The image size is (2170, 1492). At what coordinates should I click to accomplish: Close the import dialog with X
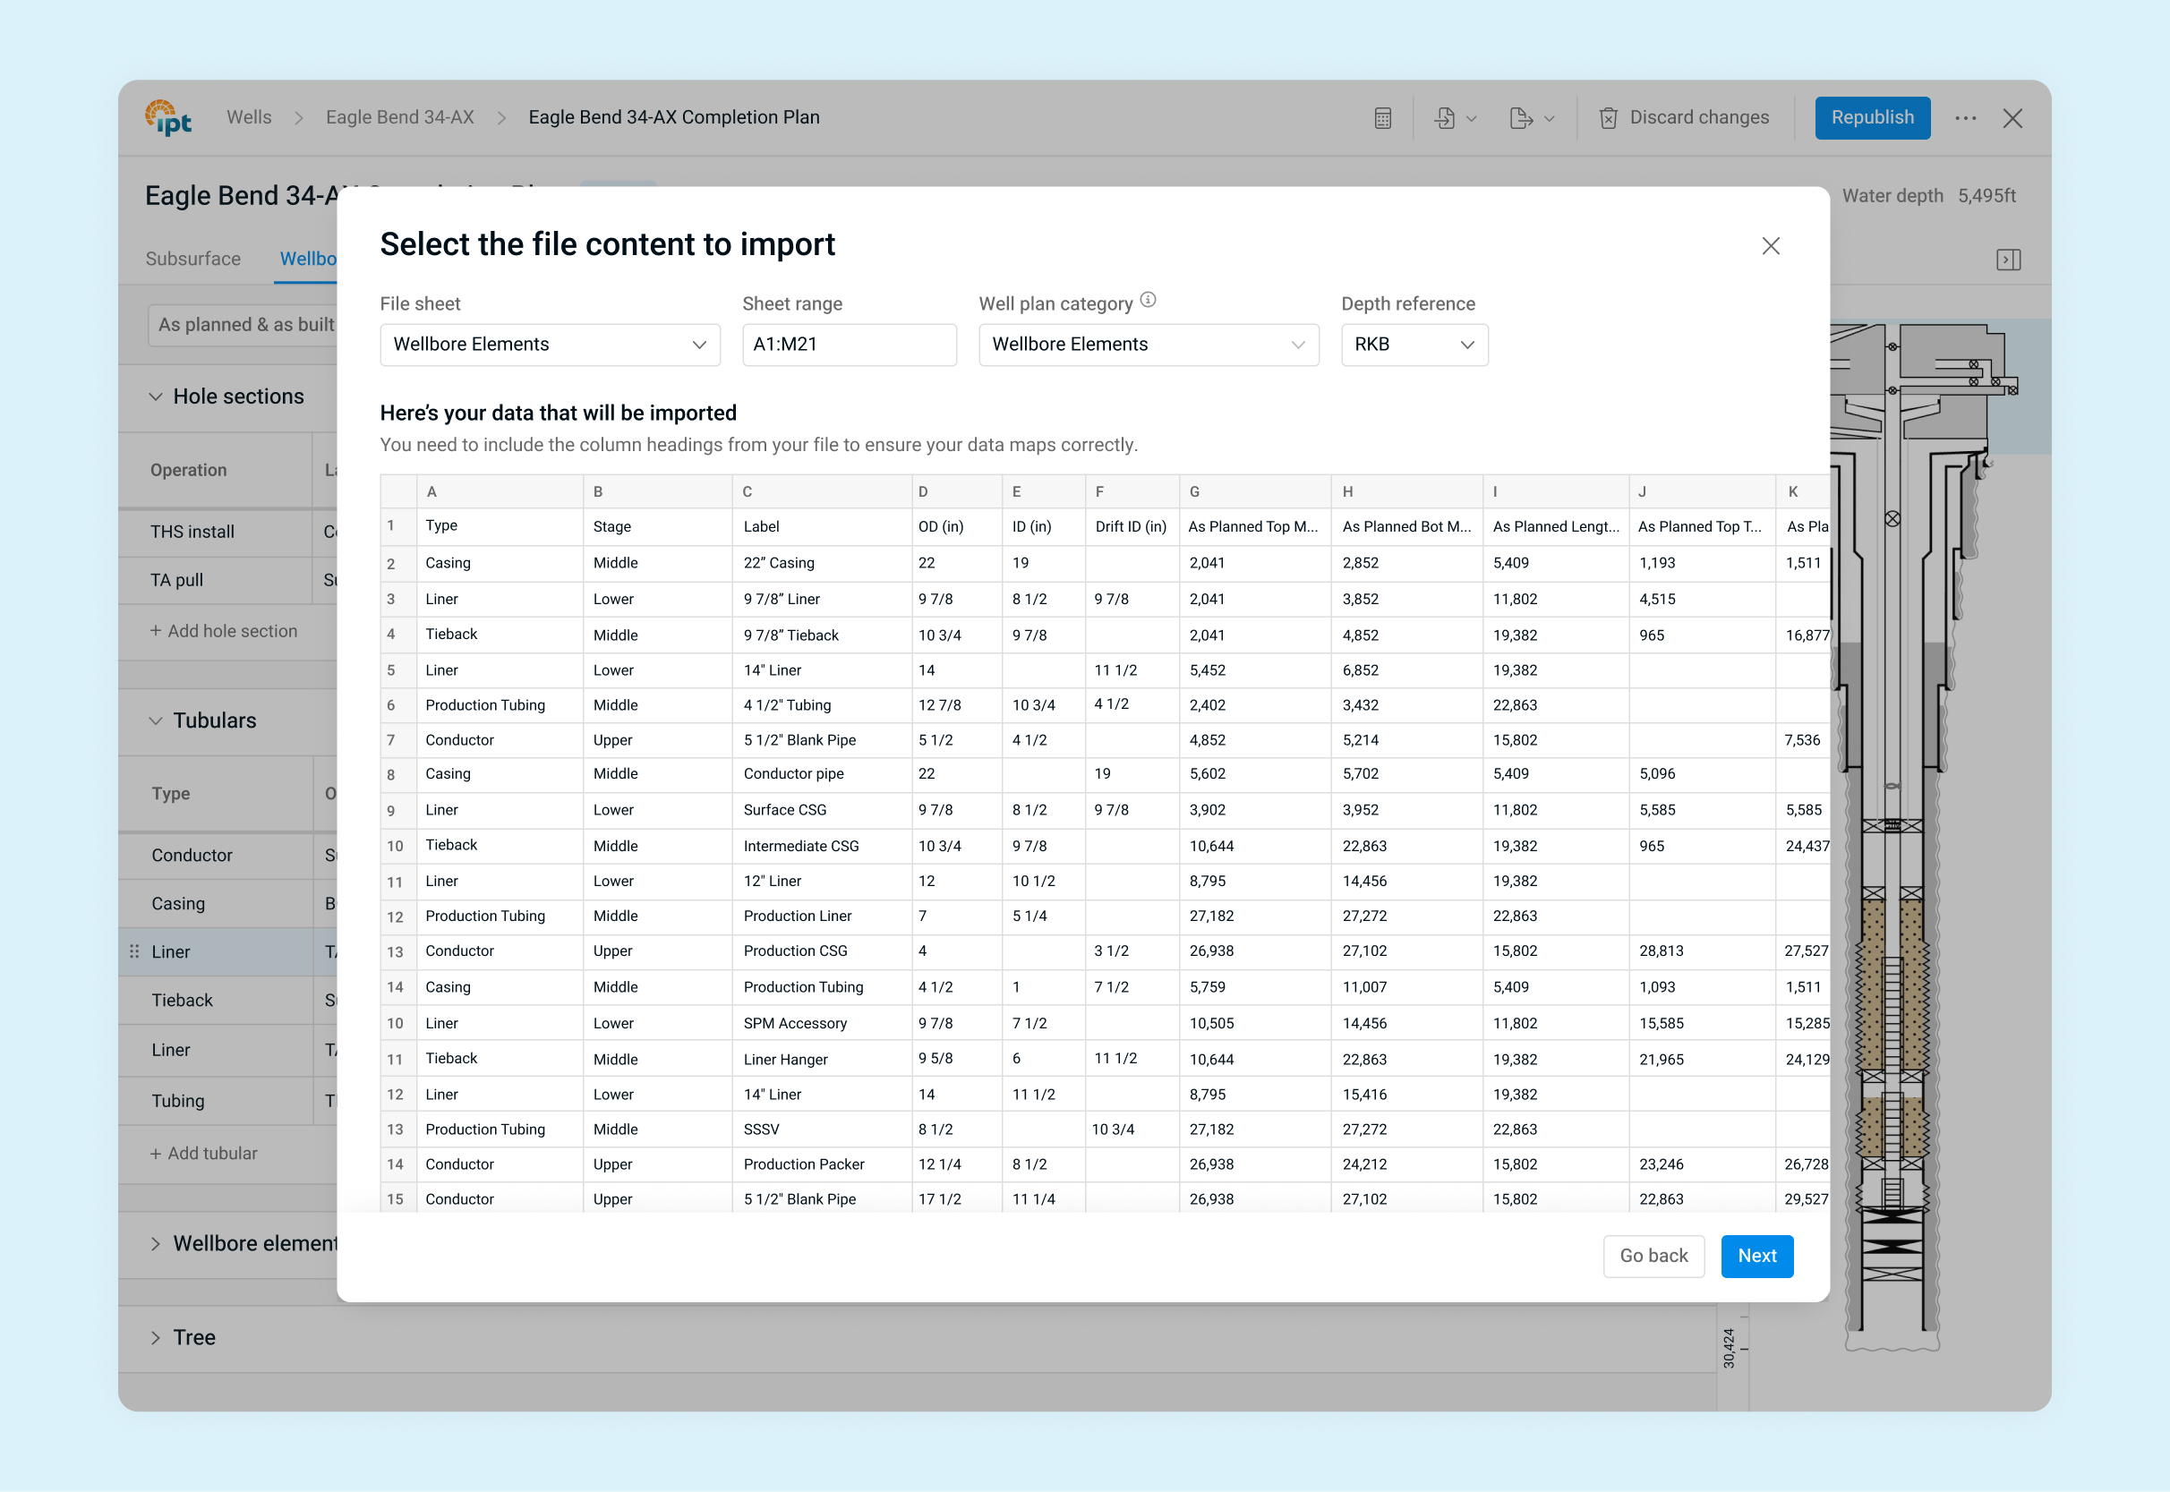pyautogui.click(x=1770, y=246)
